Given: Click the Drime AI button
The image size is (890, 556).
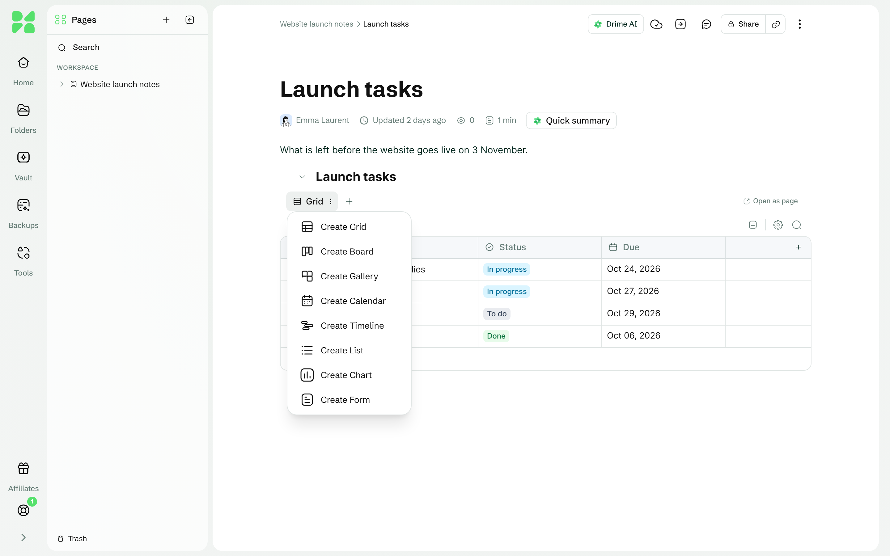Looking at the screenshot, I should pyautogui.click(x=616, y=24).
